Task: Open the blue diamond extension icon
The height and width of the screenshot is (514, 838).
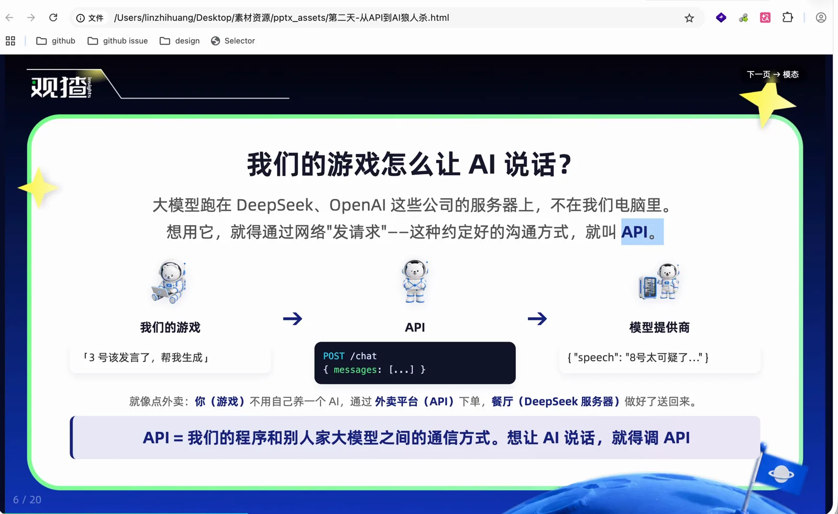Action: coord(721,18)
